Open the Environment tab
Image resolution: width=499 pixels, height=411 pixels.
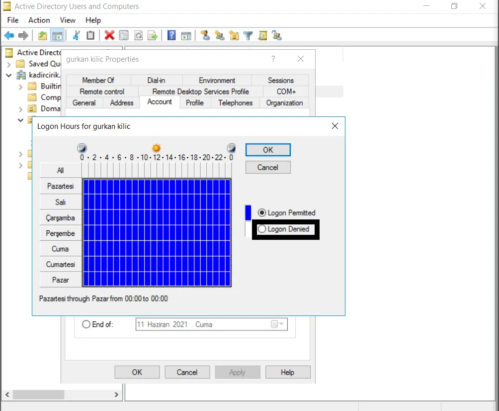point(217,80)
